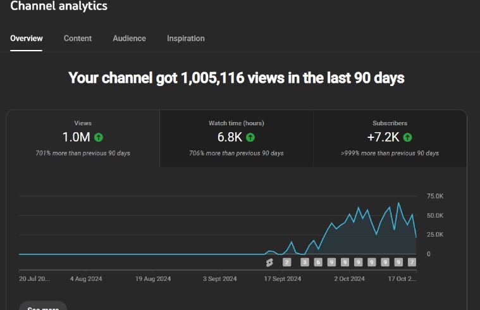Click green up arrow beside +7.2K subscribers
480x310 pixels.
tap(407, 137)
